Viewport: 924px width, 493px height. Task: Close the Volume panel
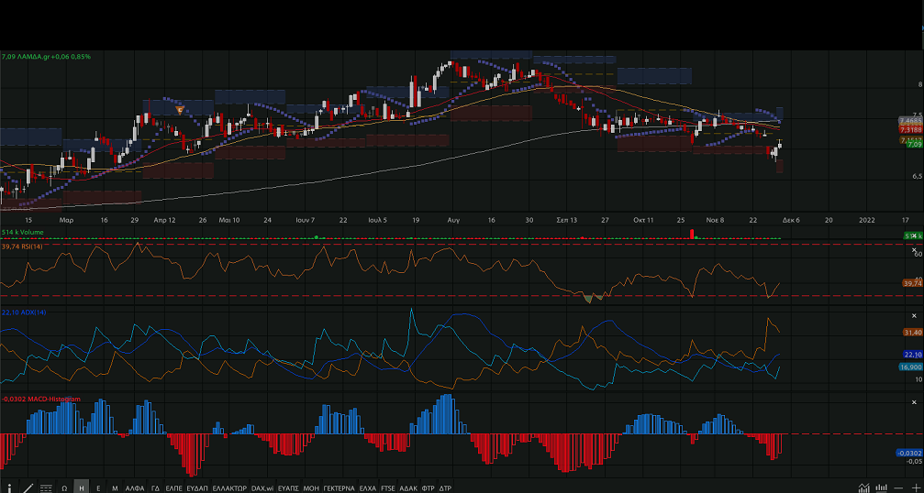915,236
